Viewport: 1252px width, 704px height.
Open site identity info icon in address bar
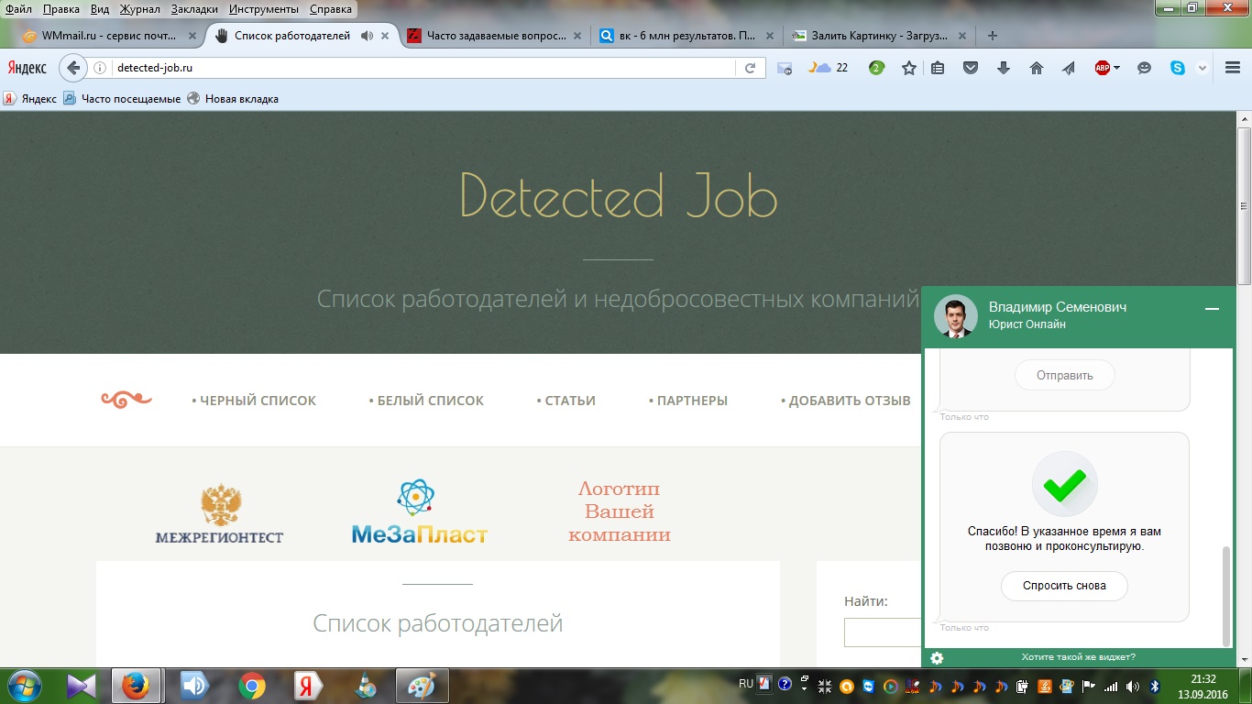[x=101, y=68]
